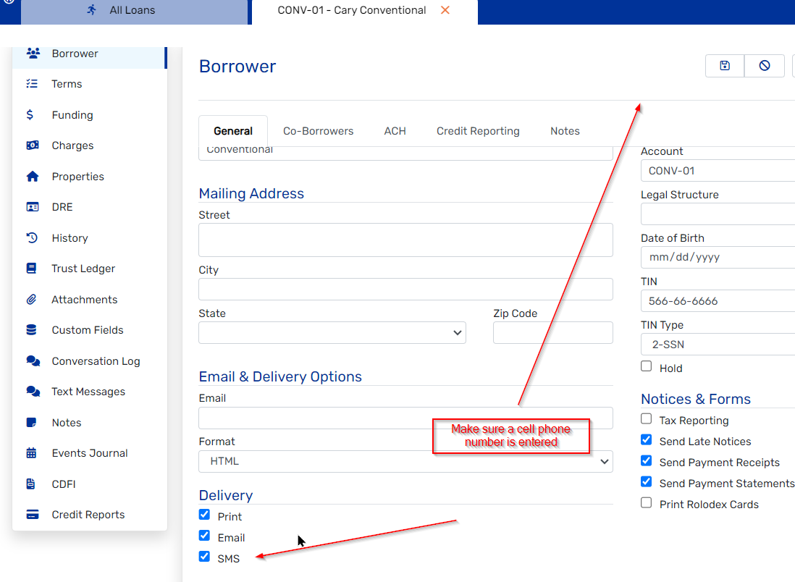795x582 pixels.
Task: Open Events Journal page
Action: click(x=90, y=453)
